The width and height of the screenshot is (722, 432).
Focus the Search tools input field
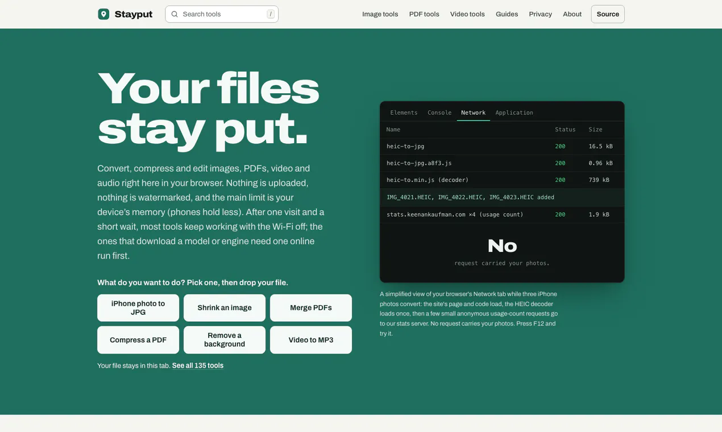coord(222,14)
